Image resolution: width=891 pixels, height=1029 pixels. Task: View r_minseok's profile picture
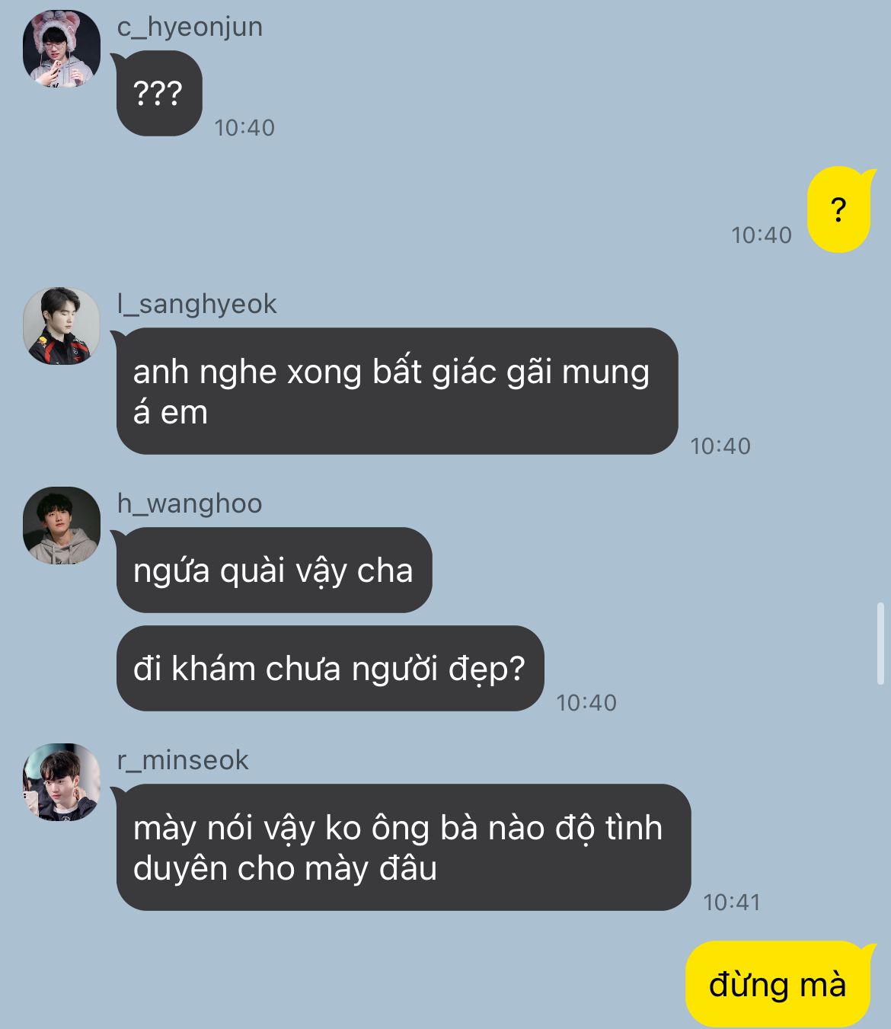click(62, 782)
